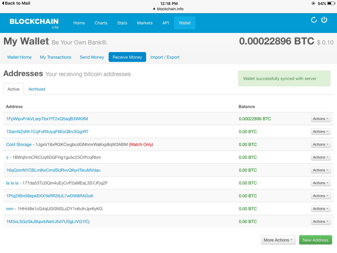Tap the blockchain.info address bar
Viewport: 337px width, 253px height.
168,9
